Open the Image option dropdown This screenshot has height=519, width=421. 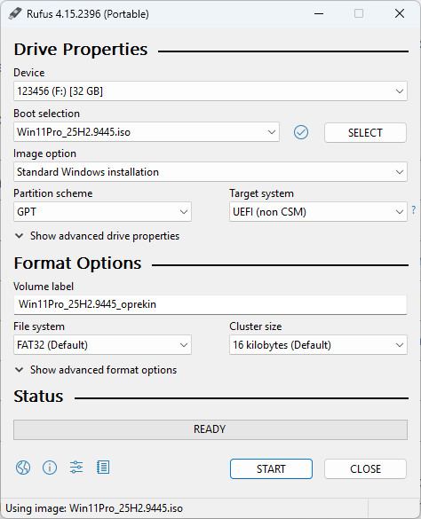pos(210,172)
